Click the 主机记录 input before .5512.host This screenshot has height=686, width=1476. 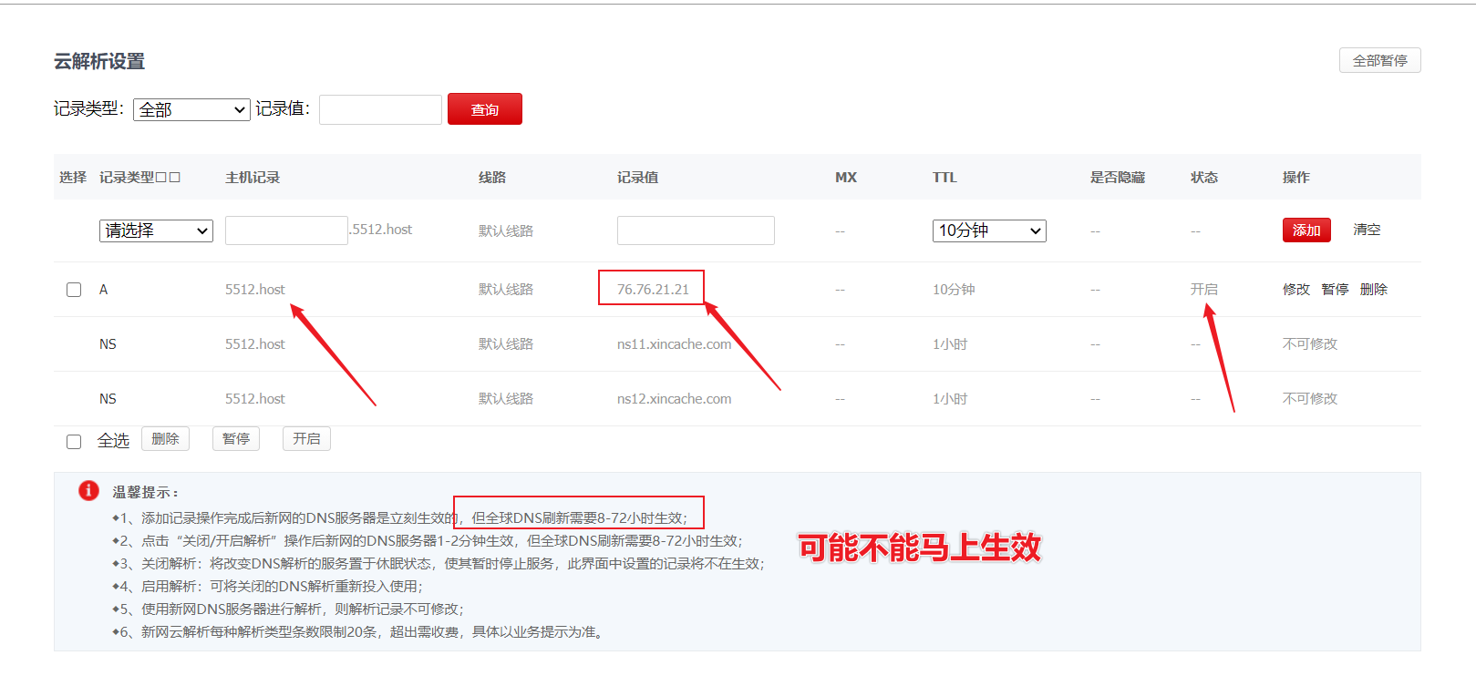286,230
